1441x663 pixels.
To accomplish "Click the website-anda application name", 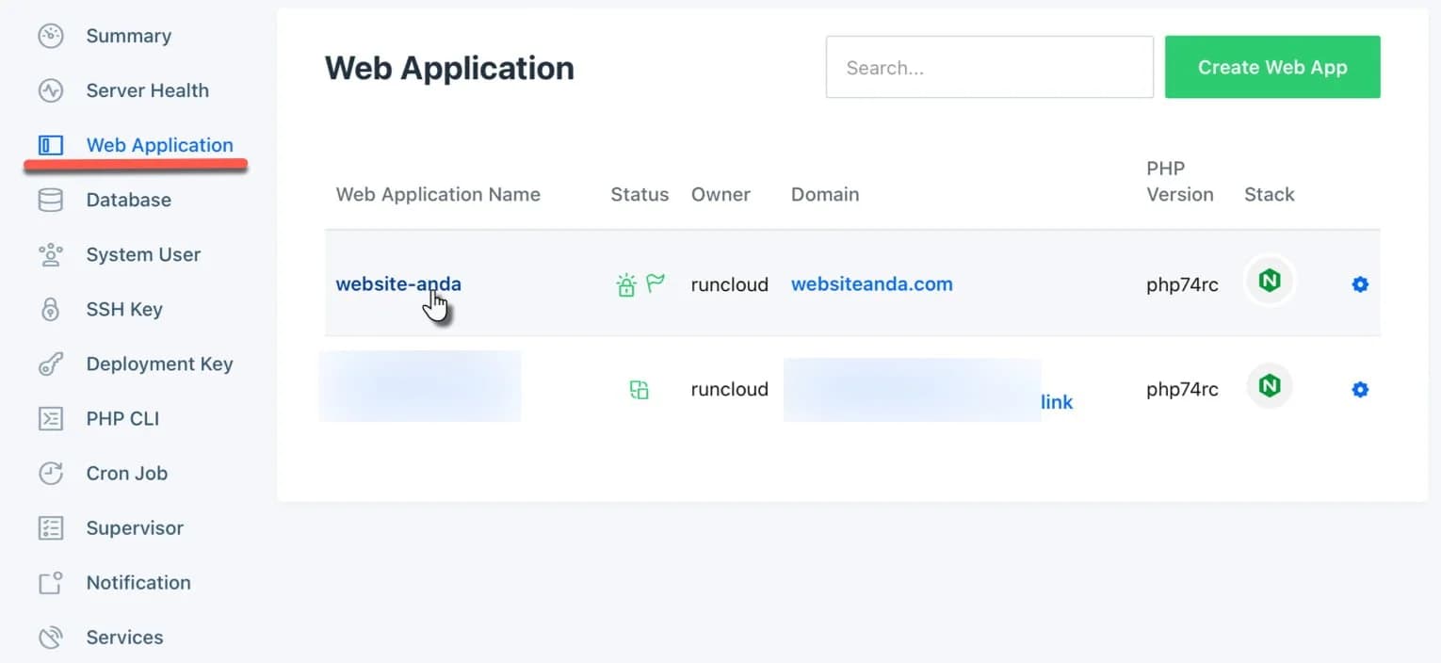I will [397, 283].
